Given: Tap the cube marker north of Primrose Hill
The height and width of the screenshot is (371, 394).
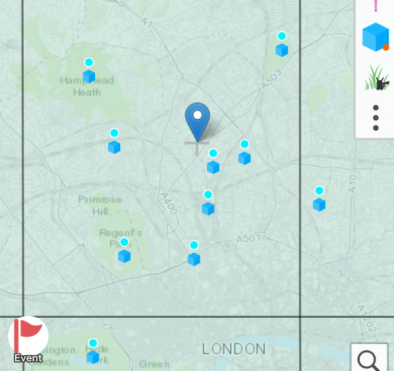Looking at the screenshot, I should [x=114, y=147].
